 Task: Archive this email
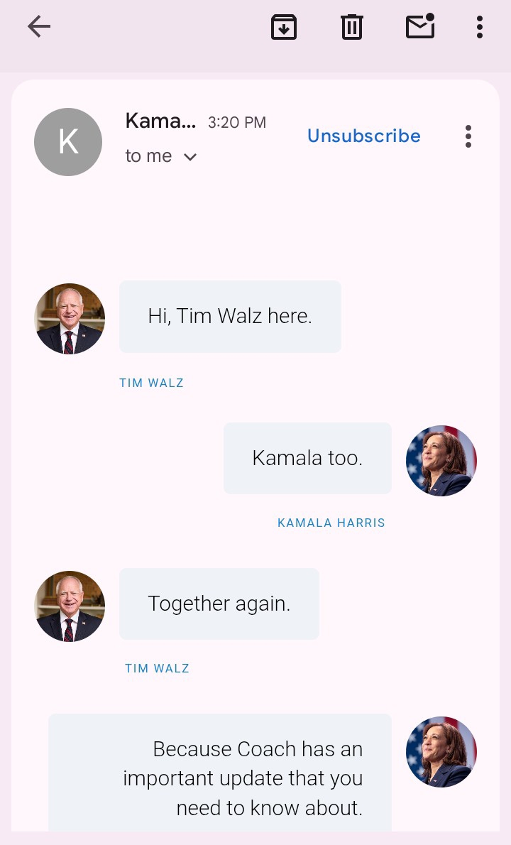coord(284,27)
